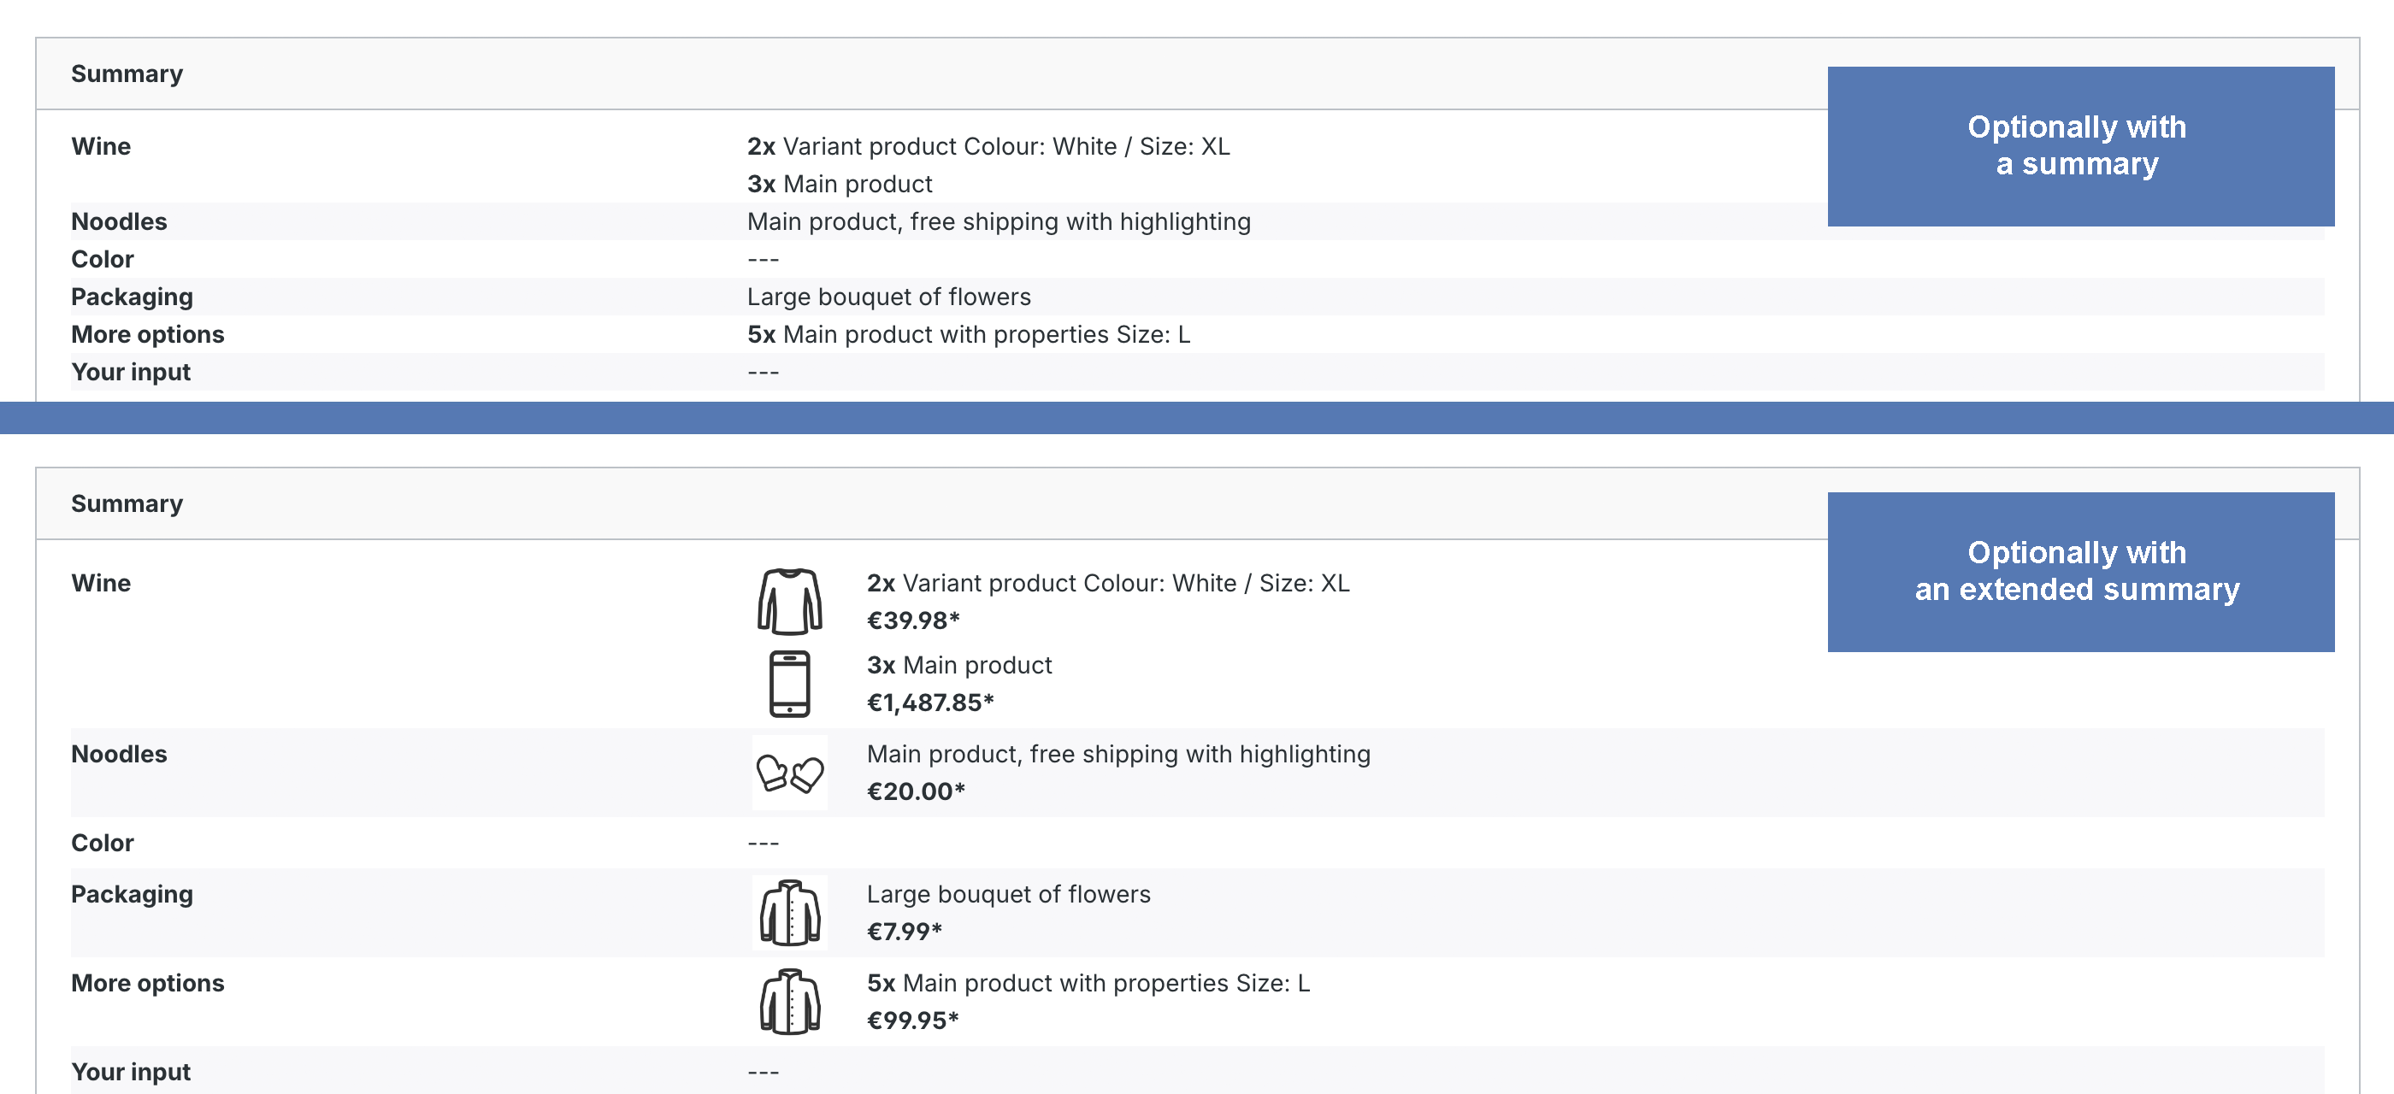
Task: Click 'Main product, free shipping with highlighting' in top summary
Action: (998, 222)
